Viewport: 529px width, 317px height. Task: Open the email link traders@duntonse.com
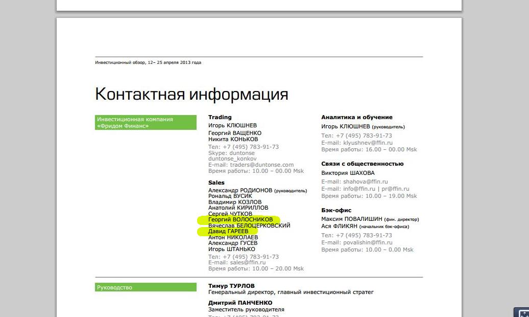[262, 165]
